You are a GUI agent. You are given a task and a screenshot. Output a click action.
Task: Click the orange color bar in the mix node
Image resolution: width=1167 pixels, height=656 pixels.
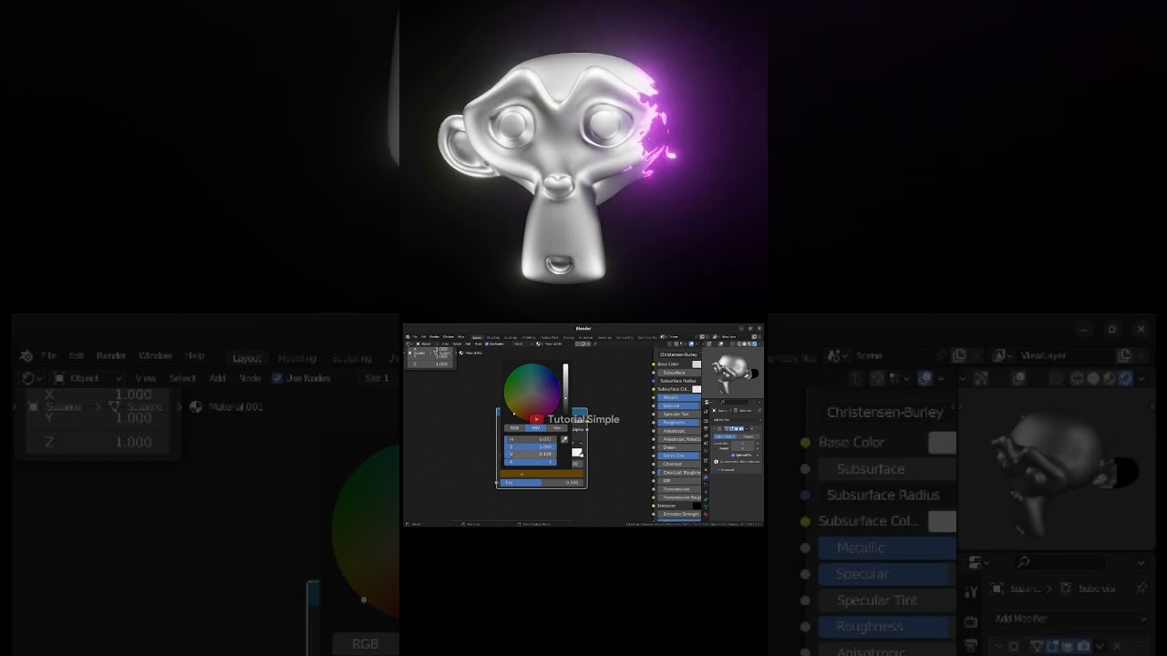pyautogui.click(x=542, y=474)
